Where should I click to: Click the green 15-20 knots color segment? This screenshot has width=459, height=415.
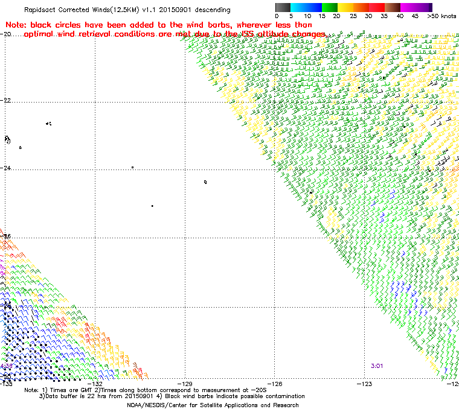(x=330, y=7)
